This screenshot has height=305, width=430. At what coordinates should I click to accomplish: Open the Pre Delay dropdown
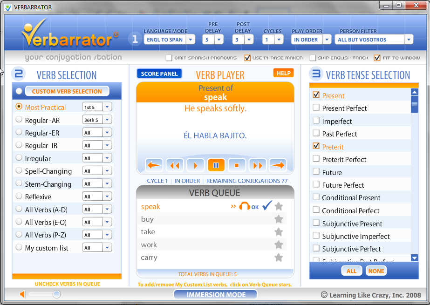click(219, 40)
